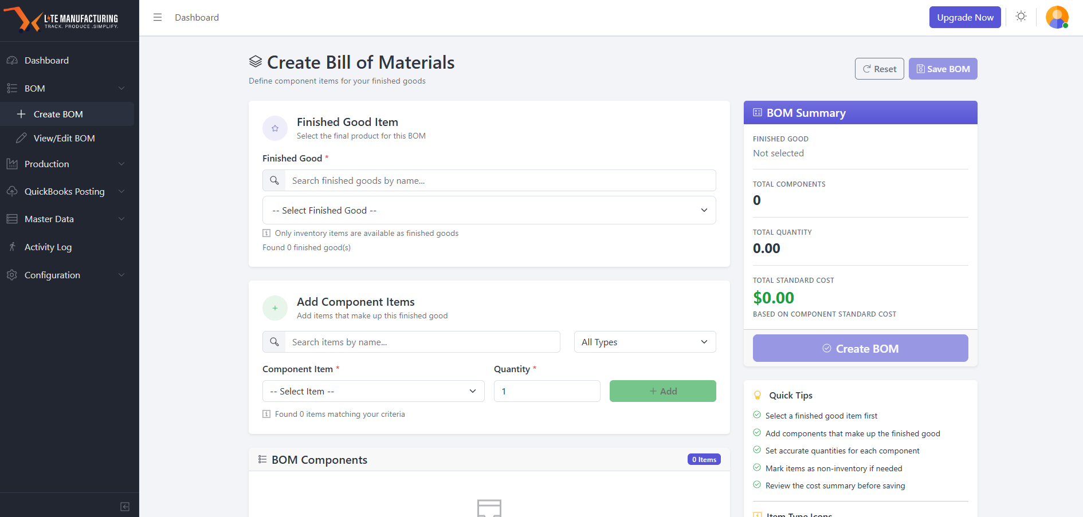Image resolution: width=1083 pixels, height=517 pixels.
Task: Click the lightbulb icon next to Quick Tips
Action: point(758,395)
